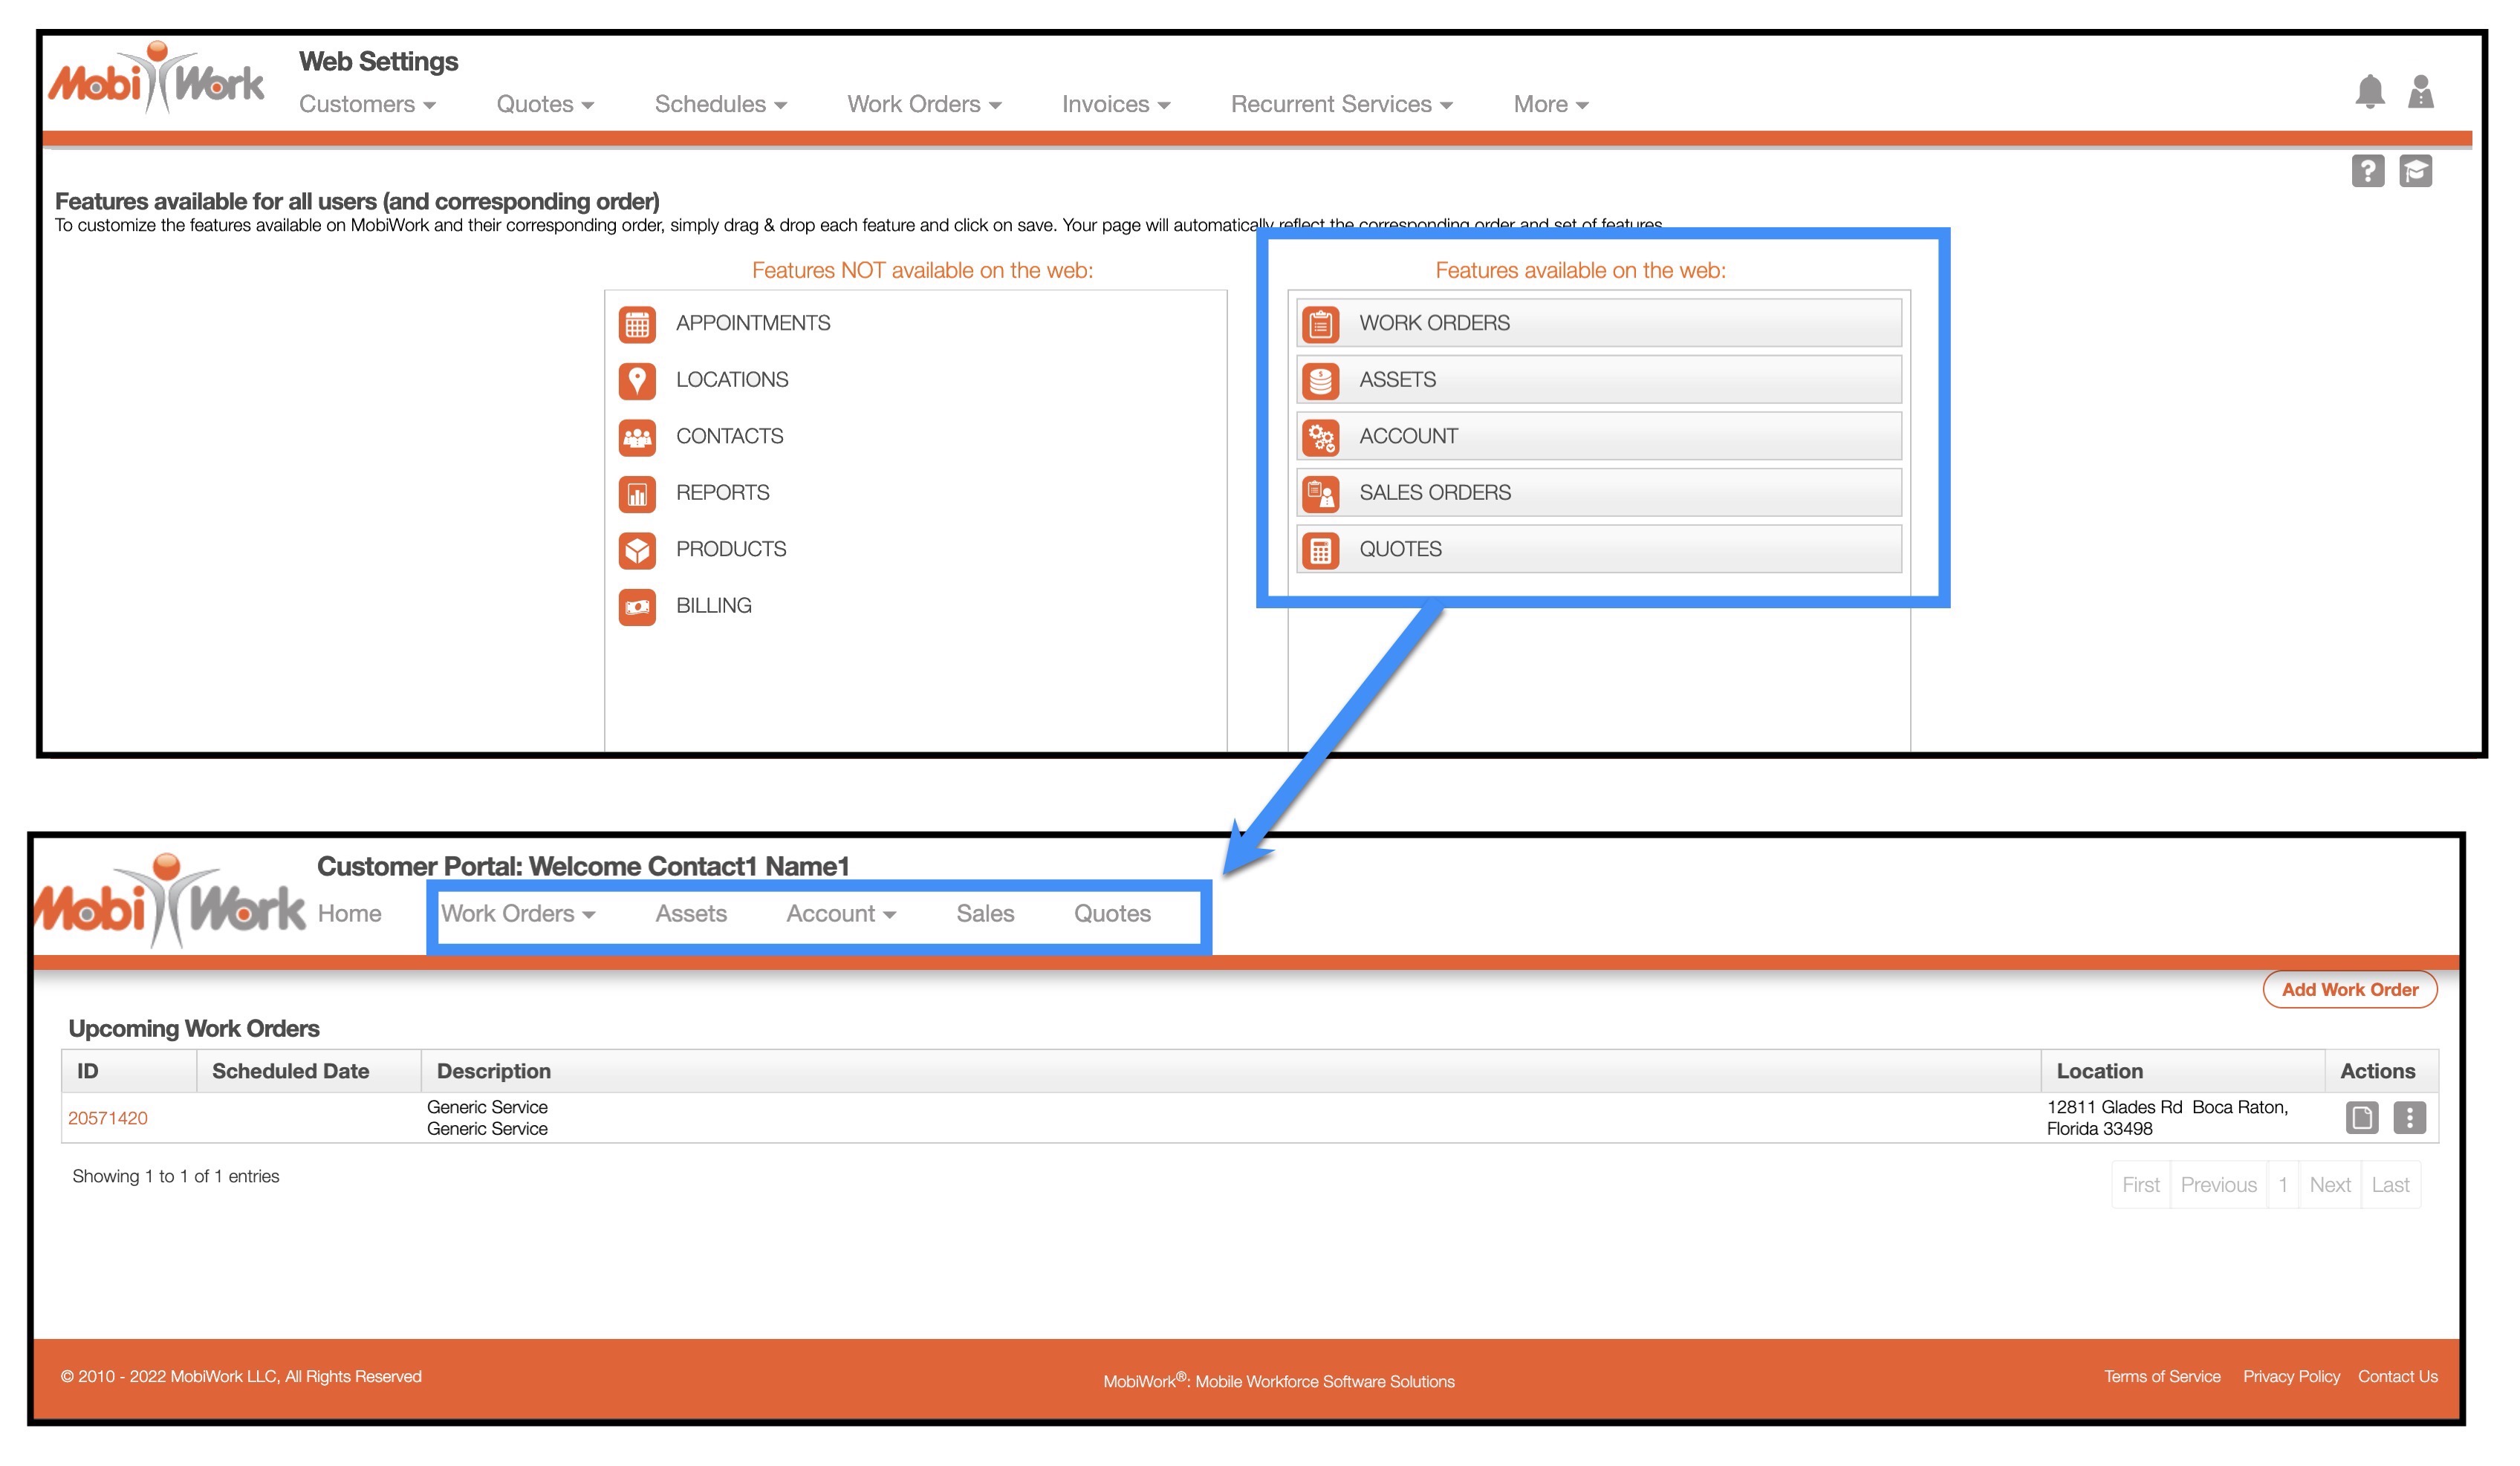This screenshot has height=1466, width=2520.
Task: Click the Locations map pin icon
Action: (x=637, y=379)
